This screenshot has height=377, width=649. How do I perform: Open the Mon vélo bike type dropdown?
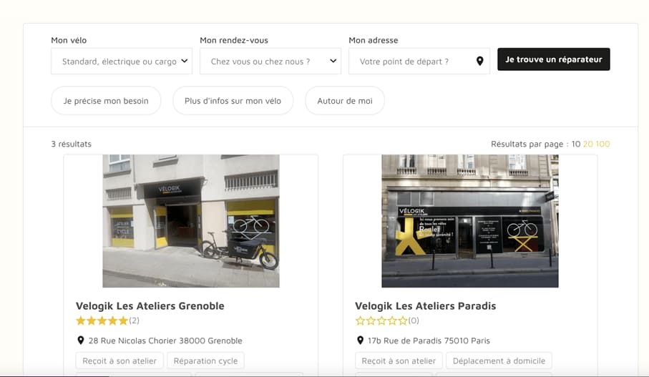pos(121,62)
